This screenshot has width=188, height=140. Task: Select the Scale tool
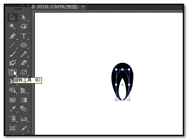(x=24, y=72)
